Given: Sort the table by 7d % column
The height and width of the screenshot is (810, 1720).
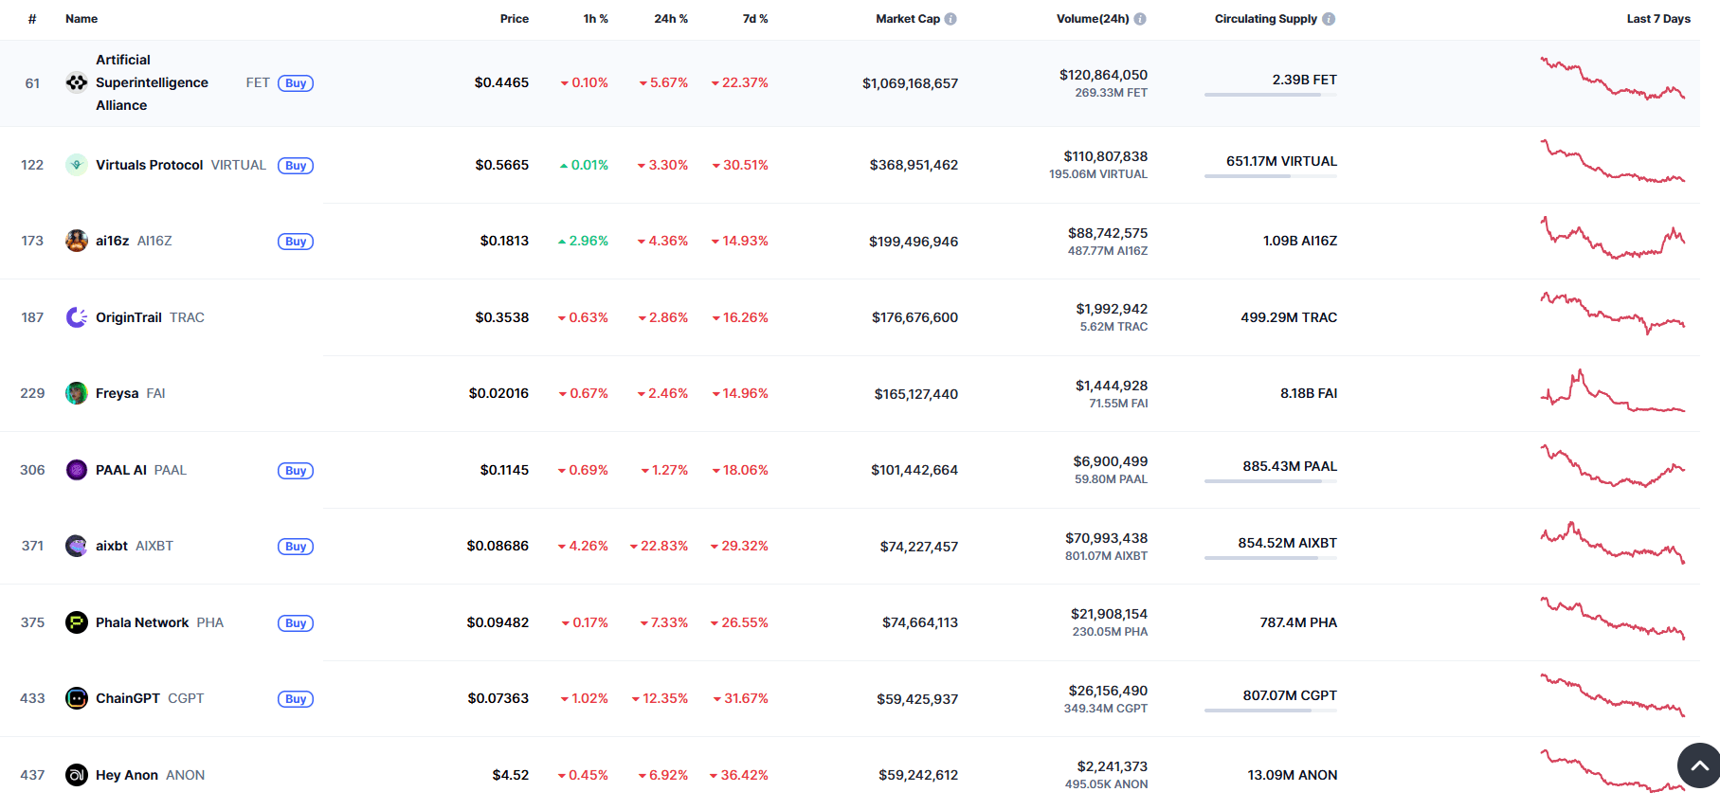Looking at the screenshot, I should click(x=755, y=17).
